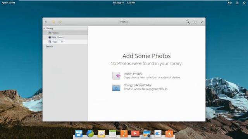Click "Copy photos from a folder or external device."

coord(152,77)
